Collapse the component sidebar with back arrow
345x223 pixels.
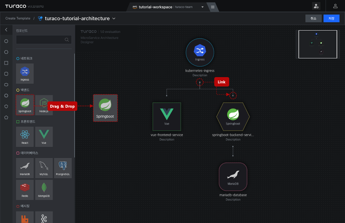coord(6,30)
